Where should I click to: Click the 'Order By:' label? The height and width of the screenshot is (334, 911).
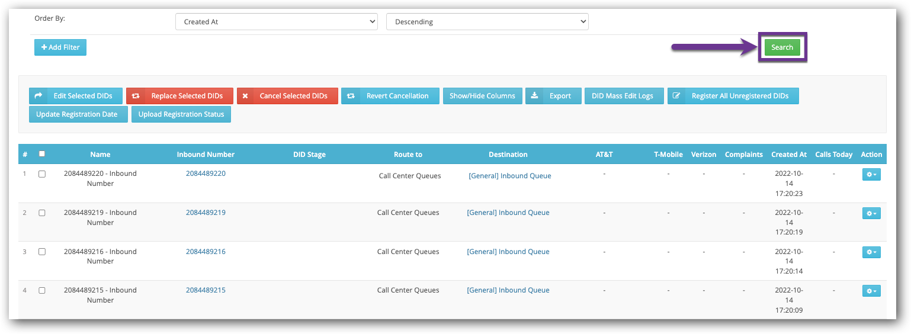pyautogui.click(x=50, y=18)
